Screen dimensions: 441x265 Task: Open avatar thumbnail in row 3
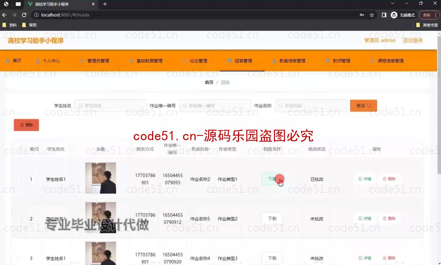(x=100, y=253)
